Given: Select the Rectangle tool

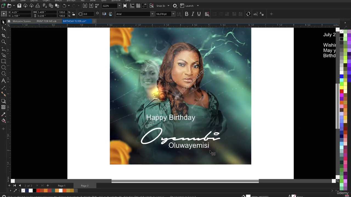Looking at the screenshot, I should 3,61.
